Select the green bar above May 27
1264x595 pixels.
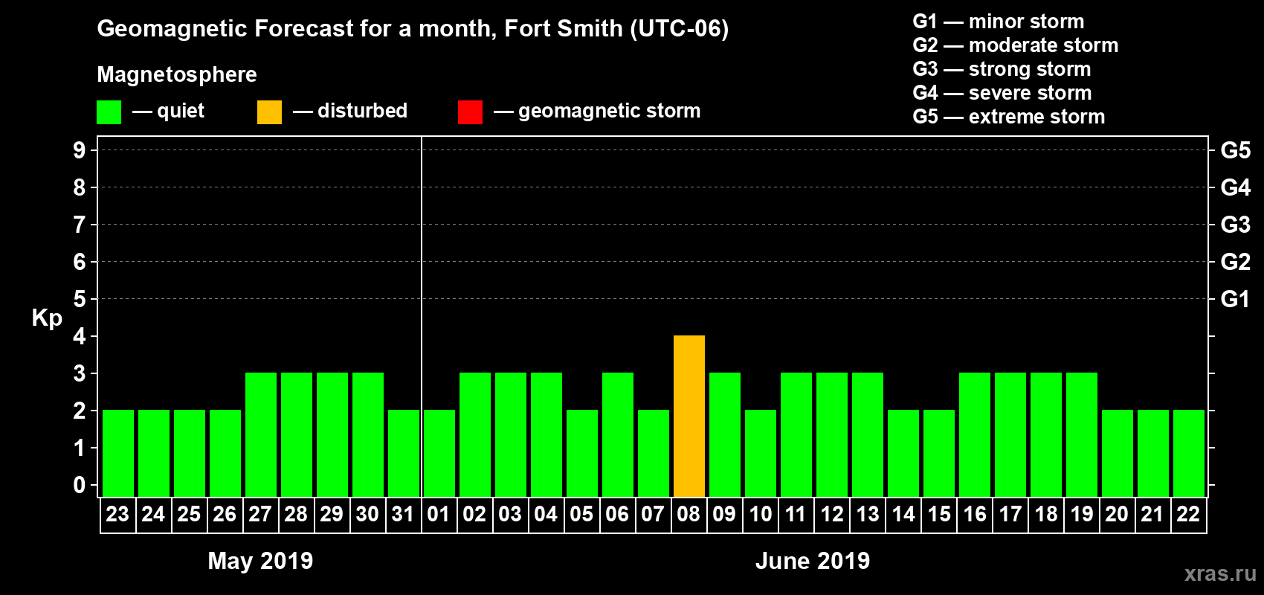[261, 435]
